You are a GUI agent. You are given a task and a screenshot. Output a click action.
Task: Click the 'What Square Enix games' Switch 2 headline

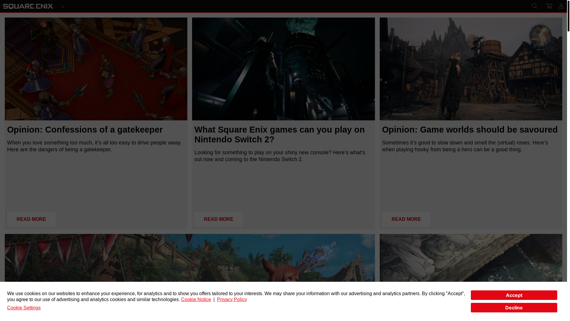tap(279, 135)
